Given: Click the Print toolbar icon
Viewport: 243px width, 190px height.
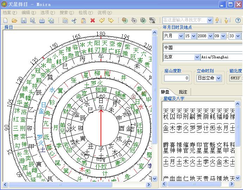Looking at the screenshot, I should point(42,21).
